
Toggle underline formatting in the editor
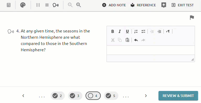click(127, 31)
